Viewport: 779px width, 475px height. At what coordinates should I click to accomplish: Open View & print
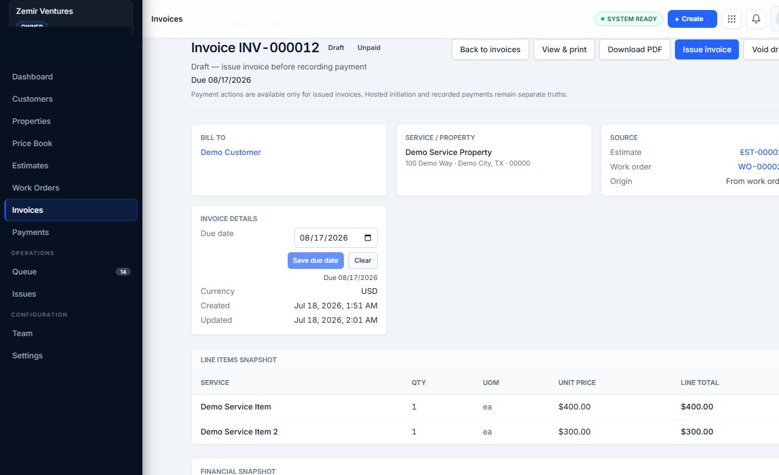coord(564,49)
